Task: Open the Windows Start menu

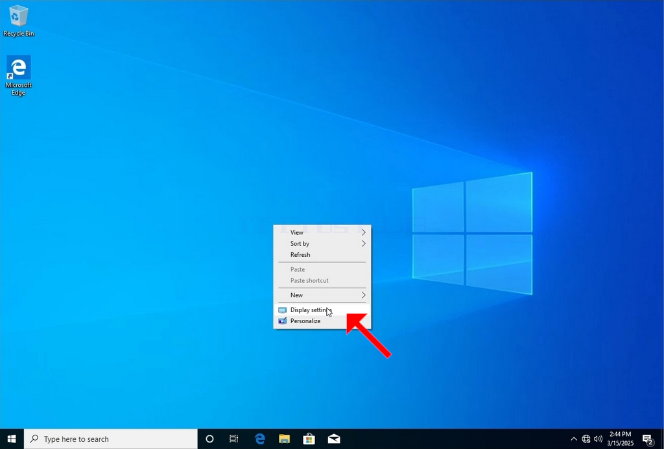Action: click(x=12, y=439)
